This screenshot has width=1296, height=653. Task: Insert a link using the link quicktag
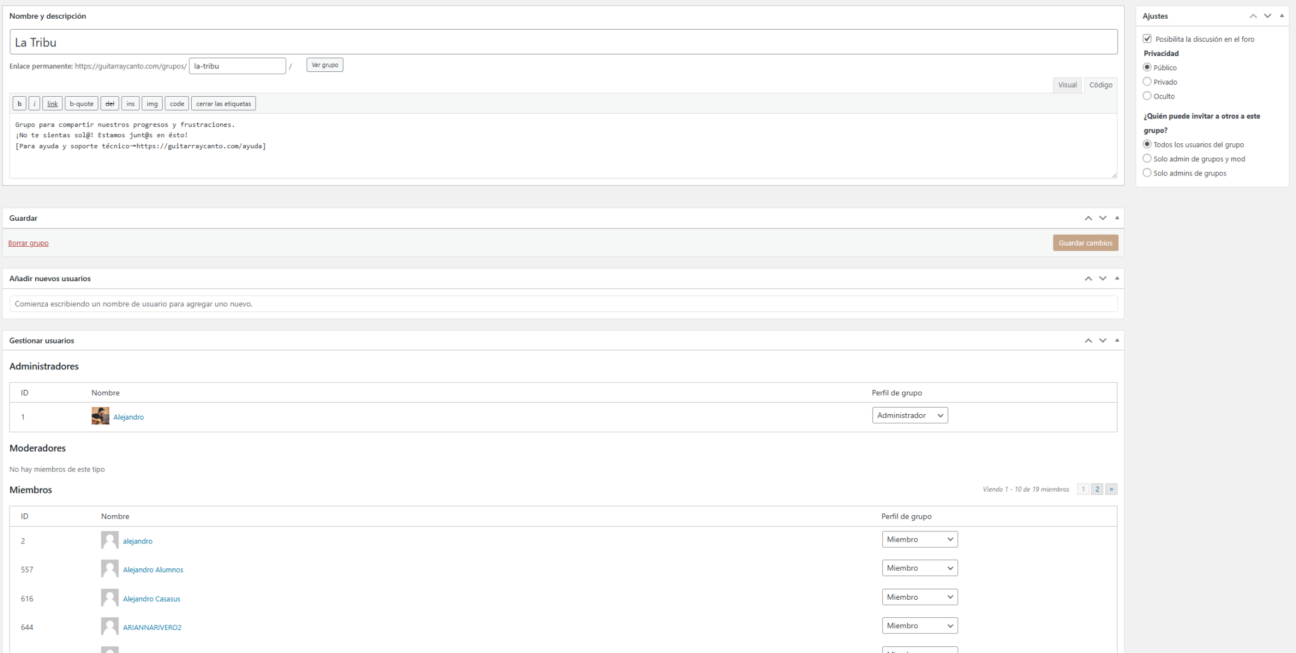click(53, 104)
